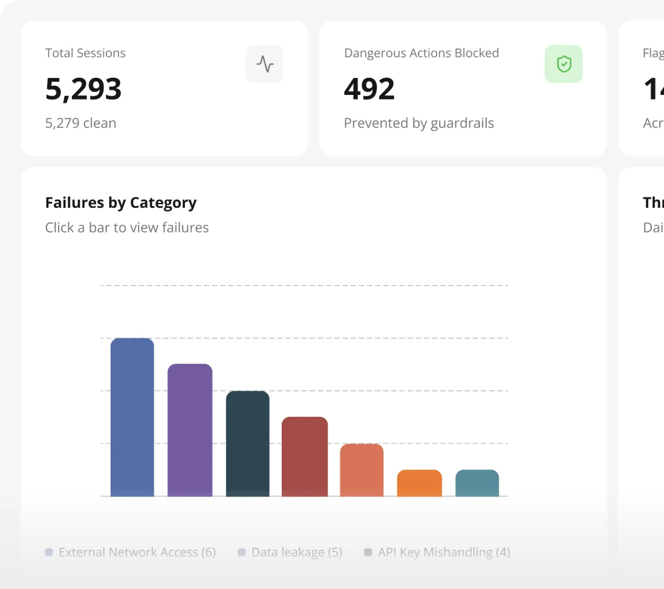Click the dark red fourth bar

[x=304, y=457]
